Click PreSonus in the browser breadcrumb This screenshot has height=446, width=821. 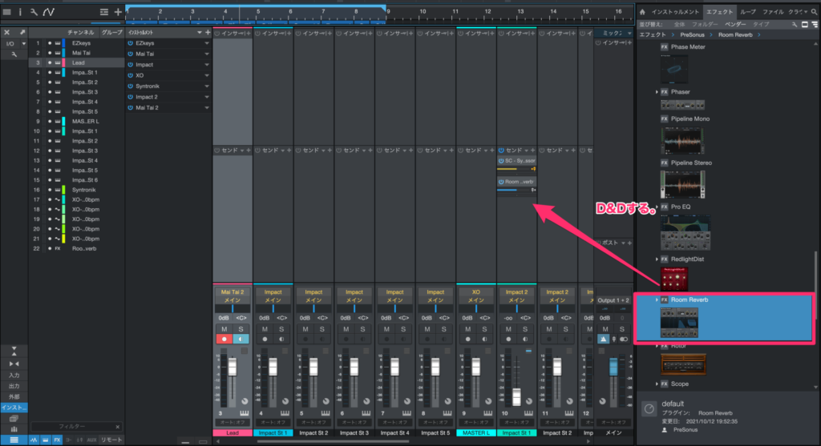(693, 35)
